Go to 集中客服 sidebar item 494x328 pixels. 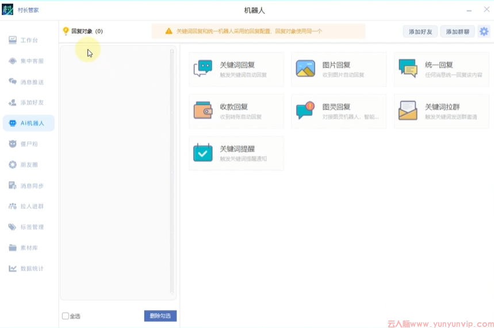(x=29, y=61)
